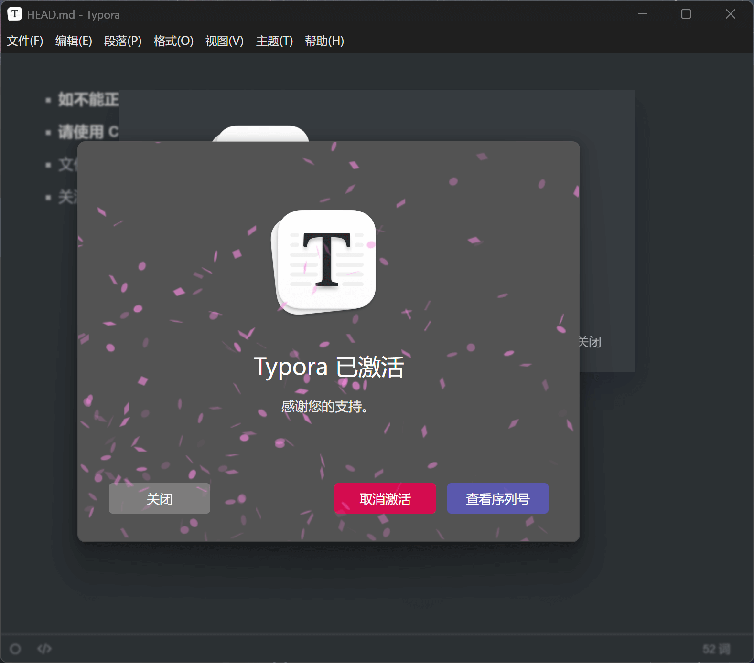Image resolution: width=754 pixels, height=663 pixels.
Task: Click the Typora 已激活 heading
Action: [x=329, y=367]
